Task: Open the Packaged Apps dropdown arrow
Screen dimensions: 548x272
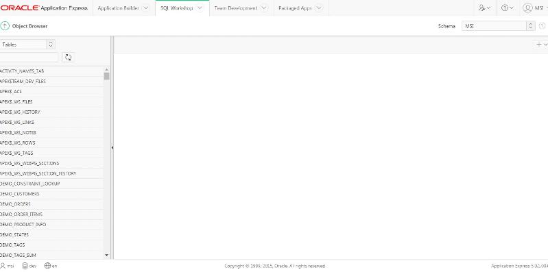Action: (x=318, y=8)
